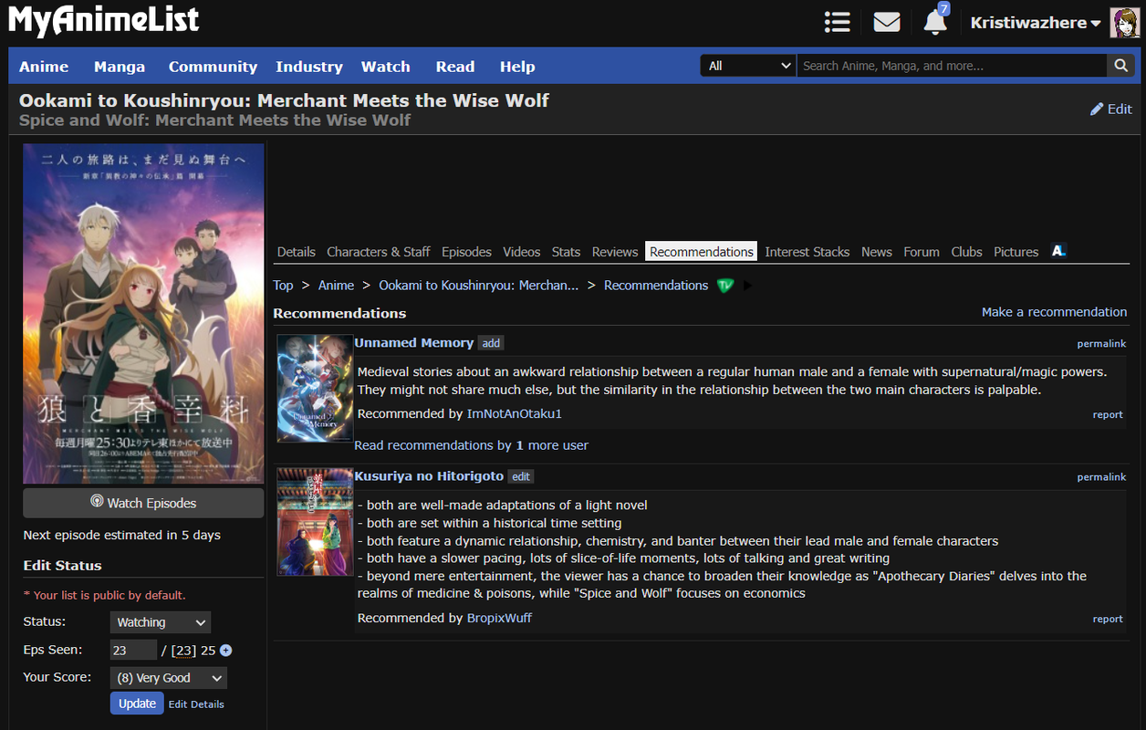The height and width of the screenshot is (730, 1146).
Task: Click the Anime breadcrumb link
Action: [x=336, y=286]
